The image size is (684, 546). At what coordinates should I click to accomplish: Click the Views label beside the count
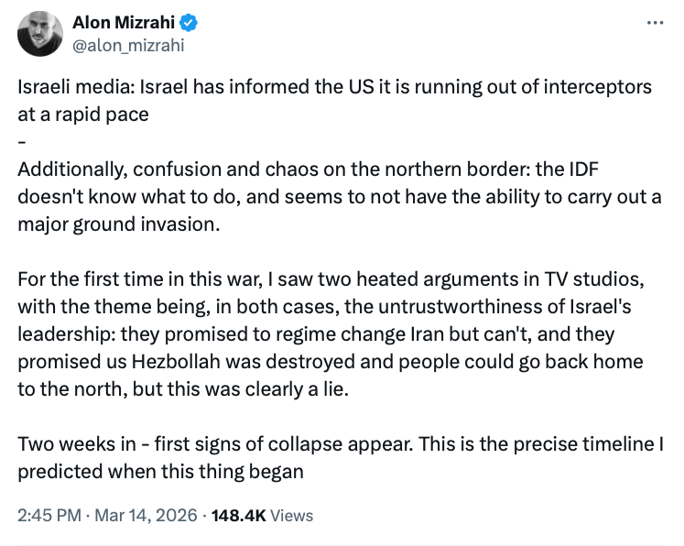click(x=292, y=516)
